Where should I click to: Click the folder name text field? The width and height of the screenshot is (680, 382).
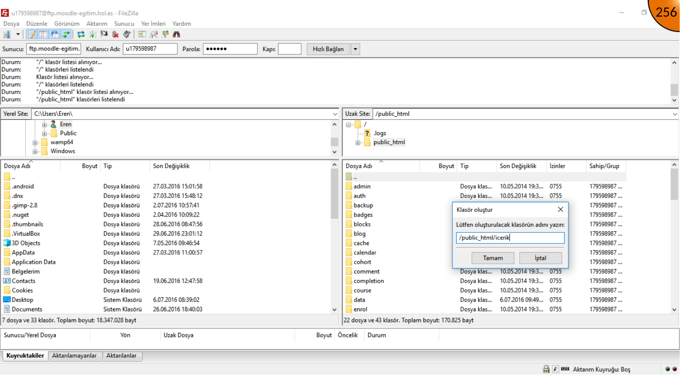(510, 238)
